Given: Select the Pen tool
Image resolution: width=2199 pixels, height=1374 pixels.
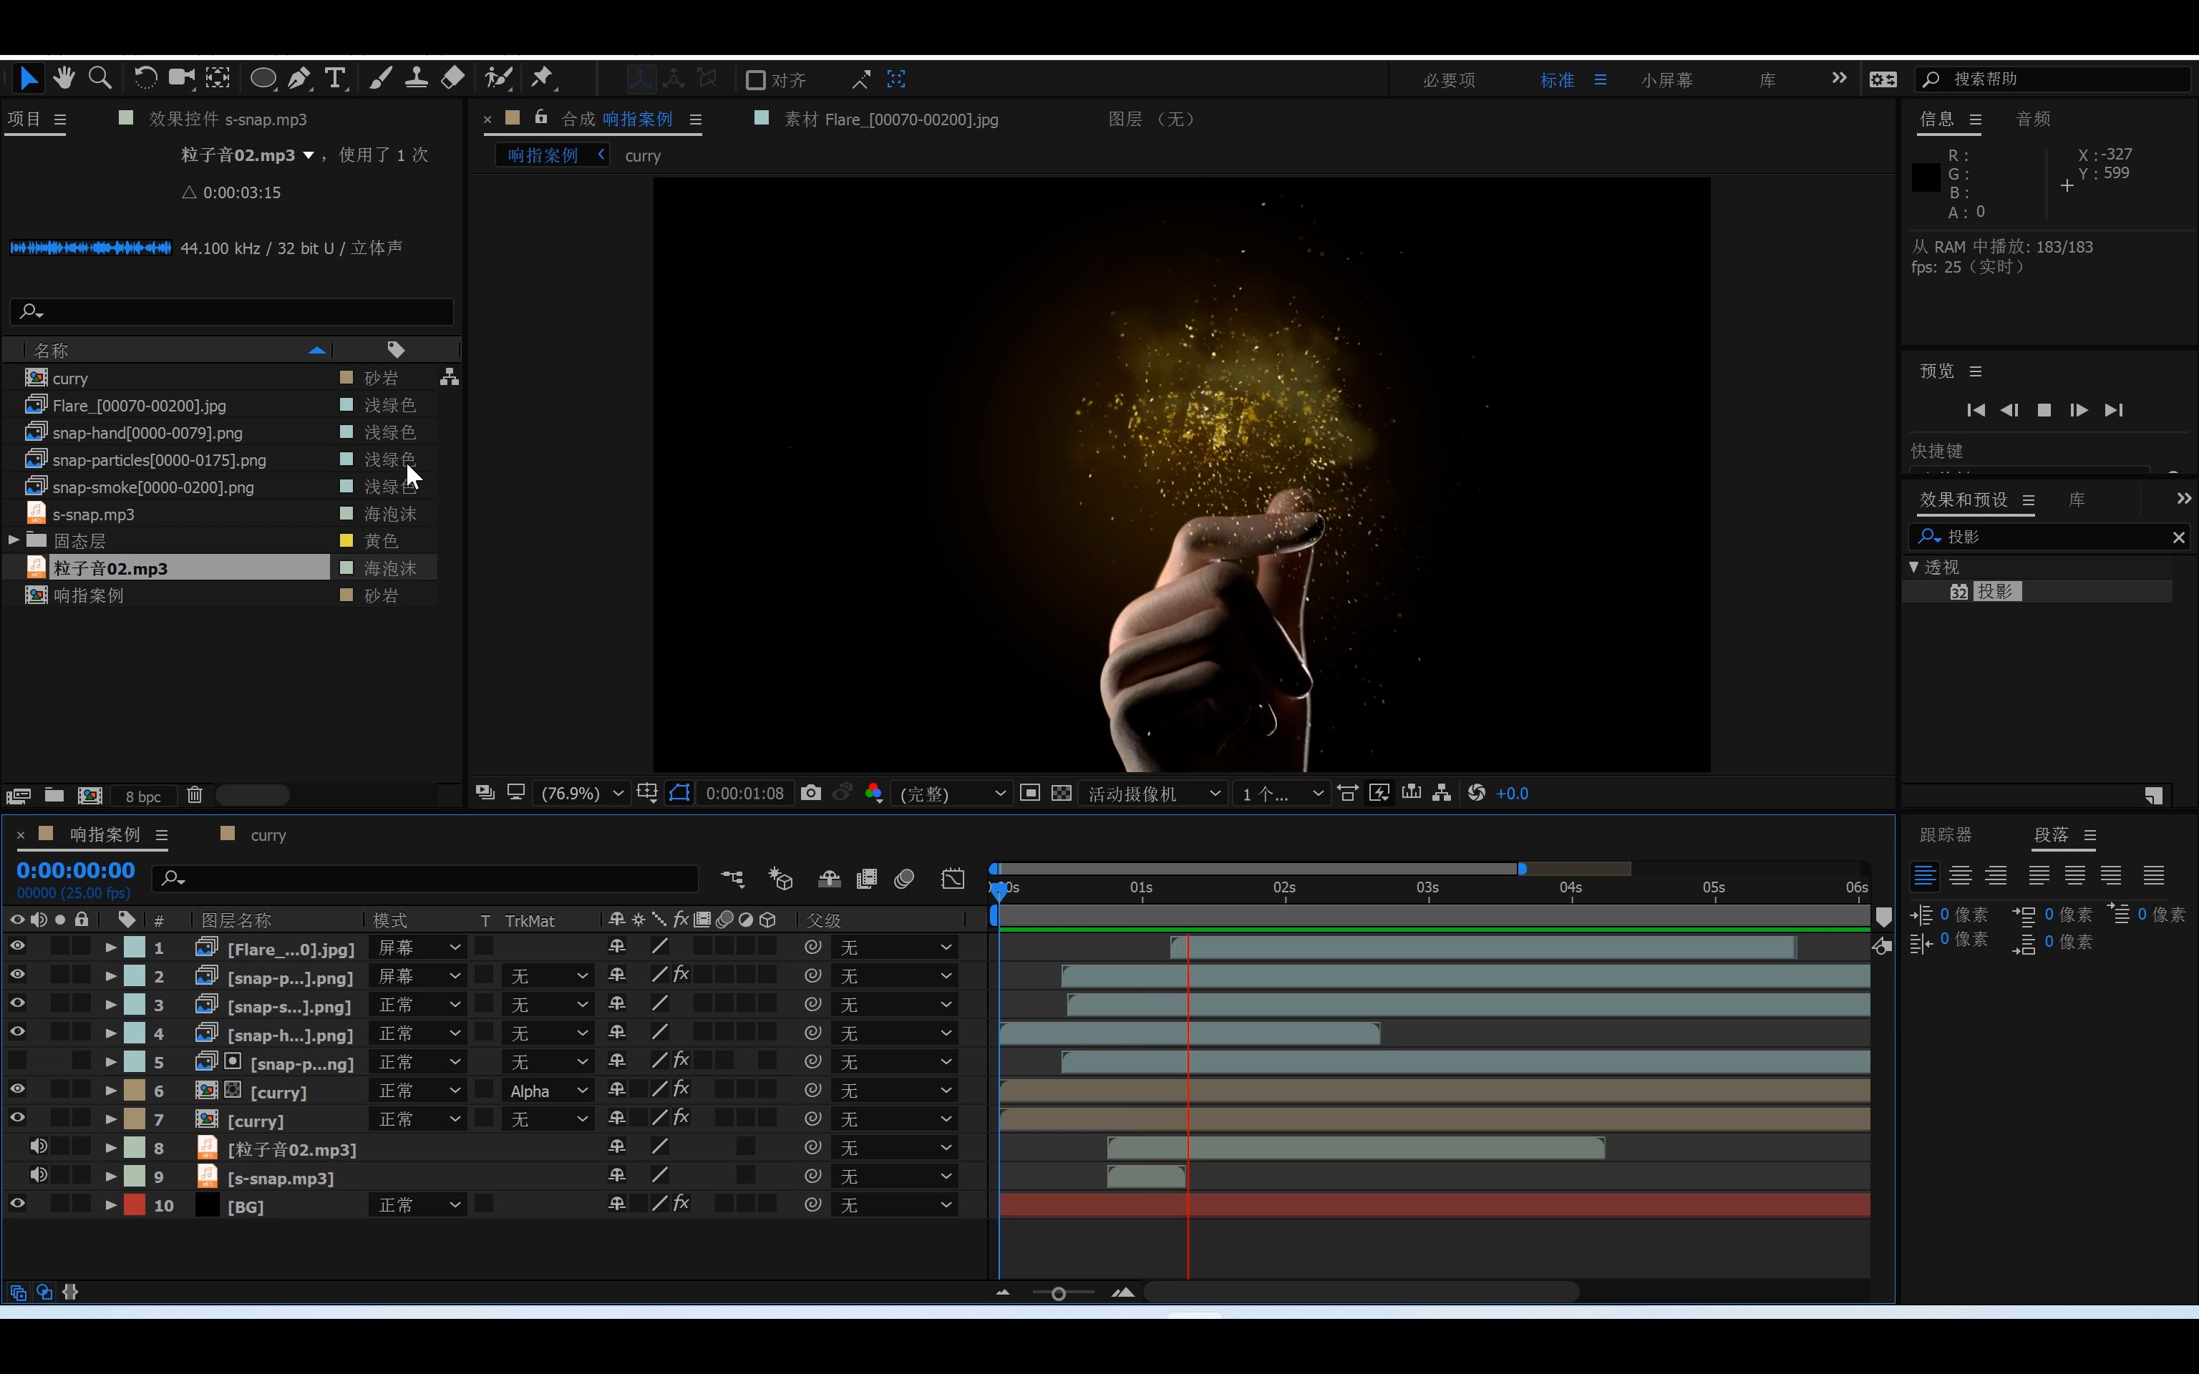Looking at the screenshot, I should click(298, 79).
